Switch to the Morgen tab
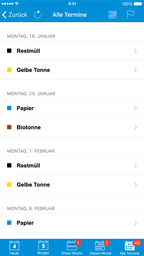The image size is (144, 256). (43, 248)
